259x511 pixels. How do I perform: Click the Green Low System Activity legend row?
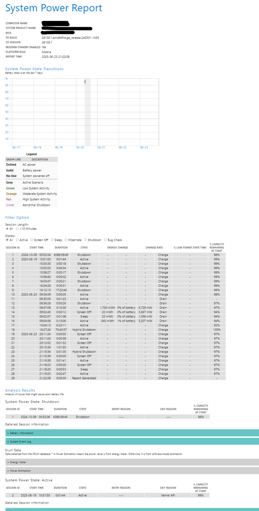(31, 188)
